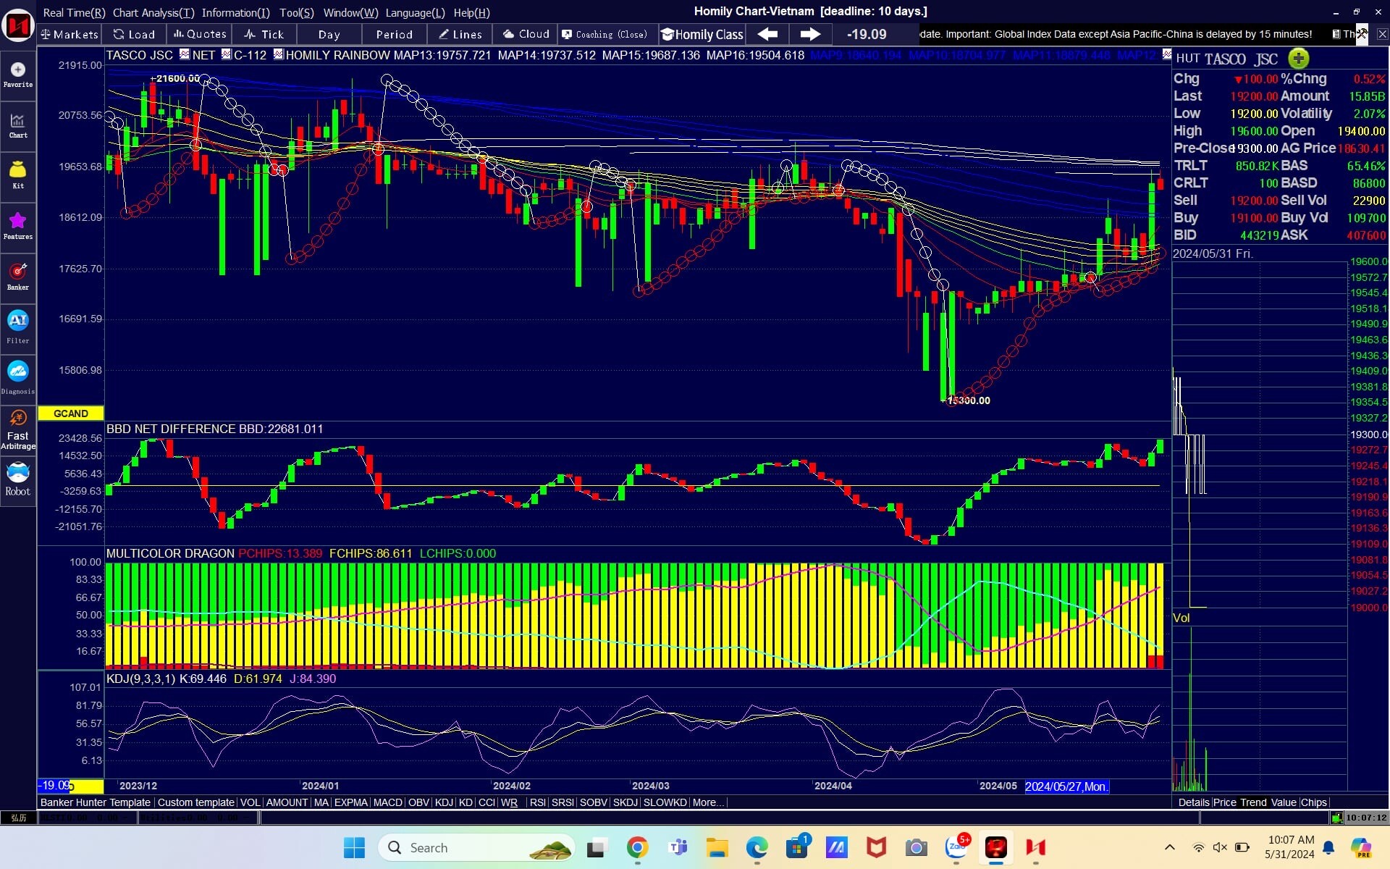The image size is (1390, 869).
Task: Switch to Tick chart view
Action: click(264, 34)
